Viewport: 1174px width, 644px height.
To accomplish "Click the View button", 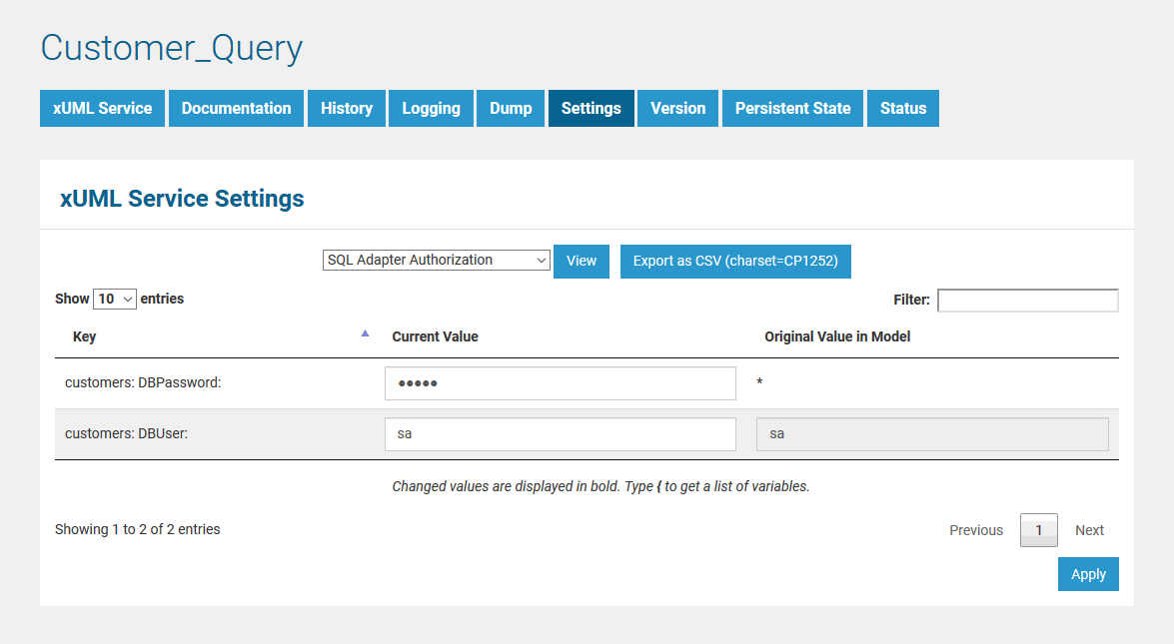I will click(x=581, y=261).
